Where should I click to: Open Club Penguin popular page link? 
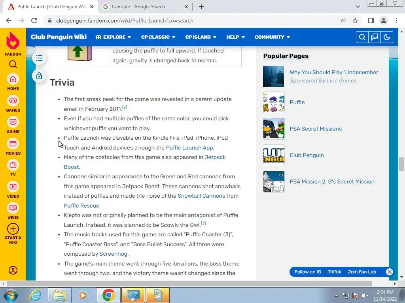[307, 155]
